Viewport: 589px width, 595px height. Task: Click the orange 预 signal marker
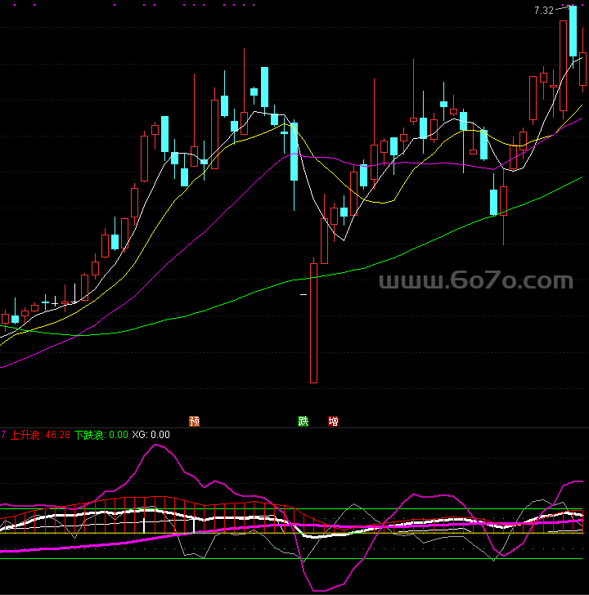(x=195, y=421)
